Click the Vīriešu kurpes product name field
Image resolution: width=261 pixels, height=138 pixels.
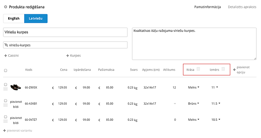coord(65,32)
